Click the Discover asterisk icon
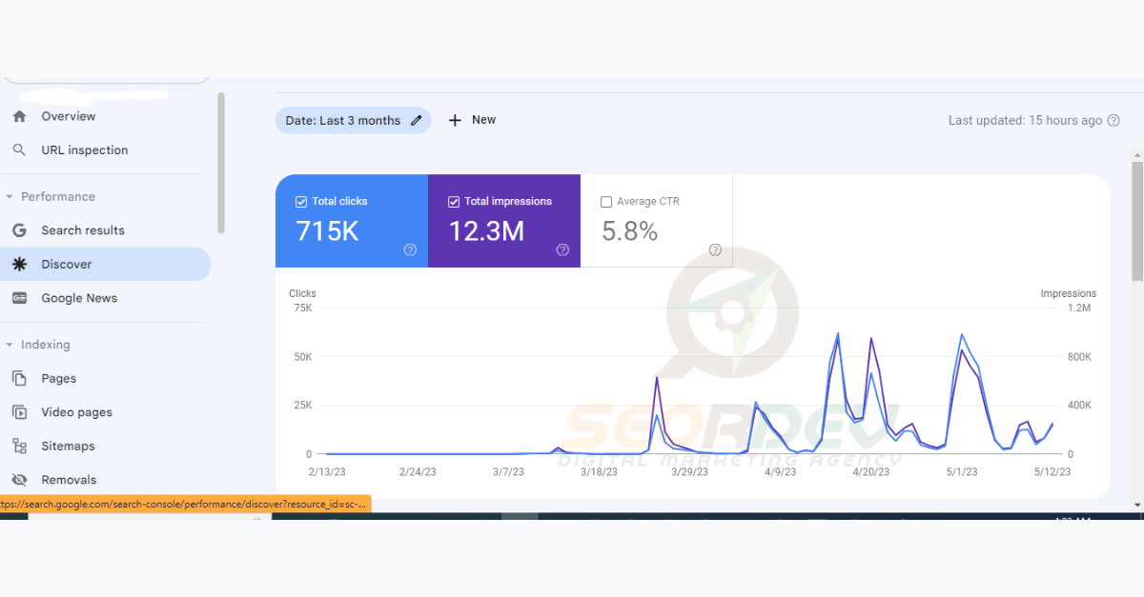Screen dimensions: 1144x597 click(19, 265)
